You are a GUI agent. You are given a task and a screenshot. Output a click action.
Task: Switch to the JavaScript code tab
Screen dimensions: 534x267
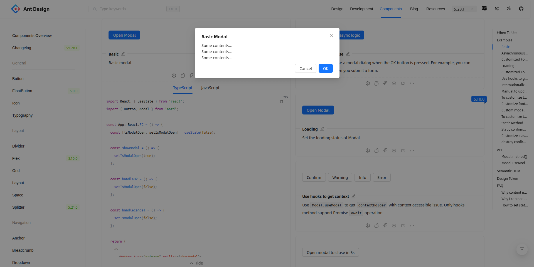[210, 88]
